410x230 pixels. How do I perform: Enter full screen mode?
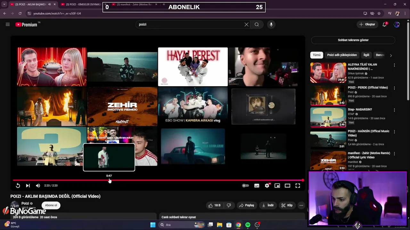point(298,186)
